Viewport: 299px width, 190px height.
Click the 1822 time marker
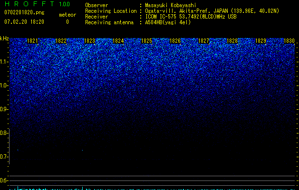click(x=61, y=41)
